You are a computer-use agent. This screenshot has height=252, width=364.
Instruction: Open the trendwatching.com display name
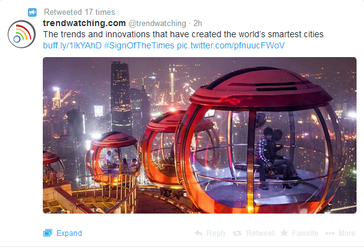[x=84, y=23]
